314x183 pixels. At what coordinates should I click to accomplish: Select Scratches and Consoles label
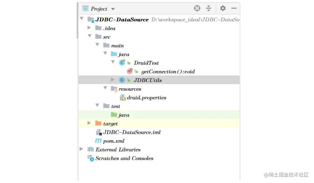[x=124, y=158]
